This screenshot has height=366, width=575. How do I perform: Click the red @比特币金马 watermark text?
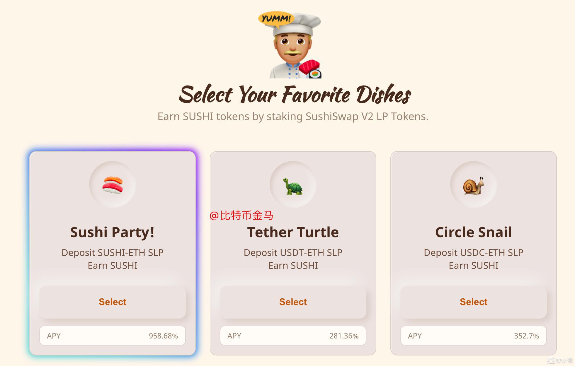[x=241, y=216]
